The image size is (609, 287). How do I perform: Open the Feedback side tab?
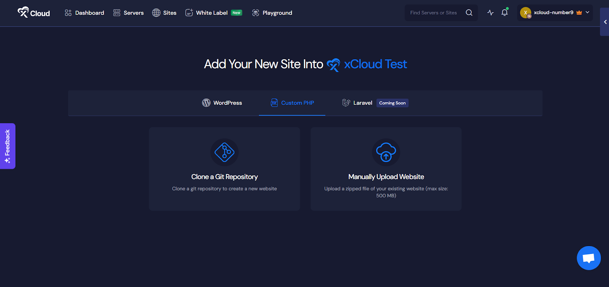(8, 146)
